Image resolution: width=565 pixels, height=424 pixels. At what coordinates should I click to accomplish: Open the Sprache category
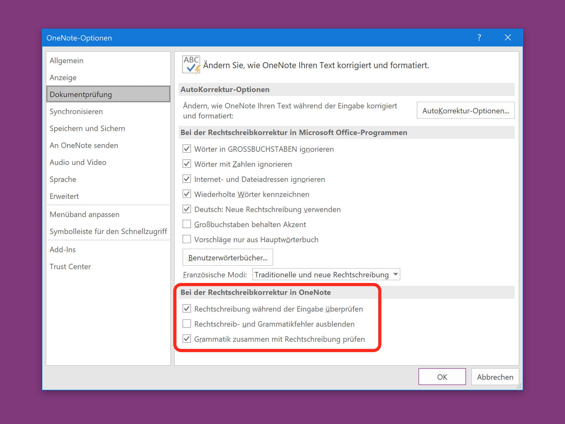(108, 179)
